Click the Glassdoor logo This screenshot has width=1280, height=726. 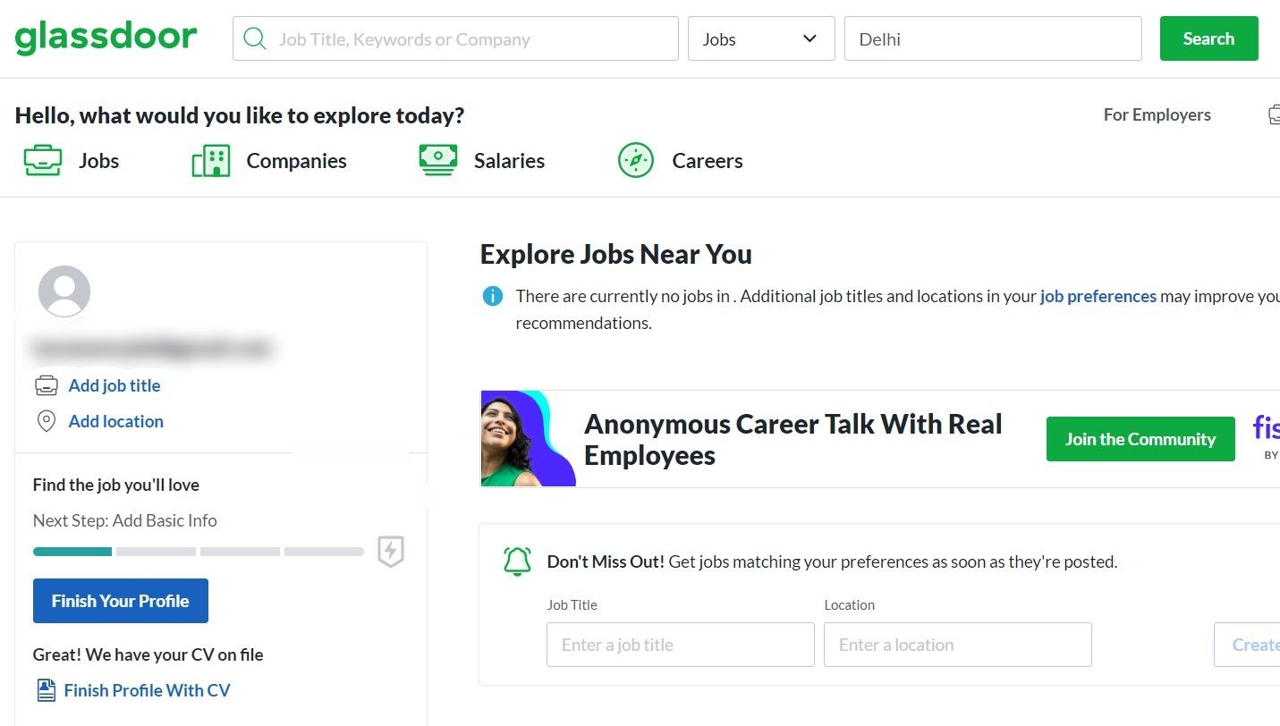[105, 37]
